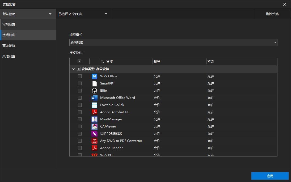Image resolution: width=291 pixels, height=182 pixels.
Task: Click 打印 value for SmartPPT
Action: [x=211, y=83]
